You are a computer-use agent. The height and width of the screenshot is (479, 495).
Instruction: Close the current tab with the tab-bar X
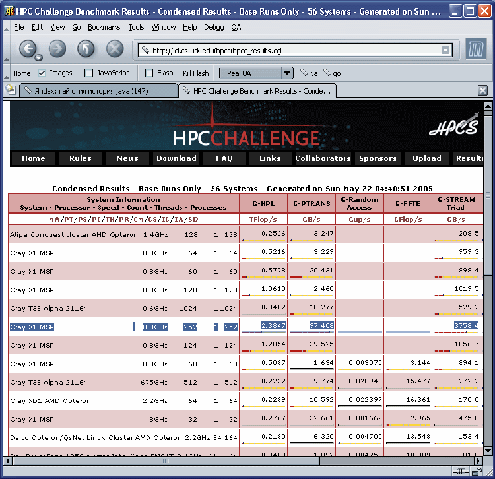pyautogui.click(x=482, y=91)
